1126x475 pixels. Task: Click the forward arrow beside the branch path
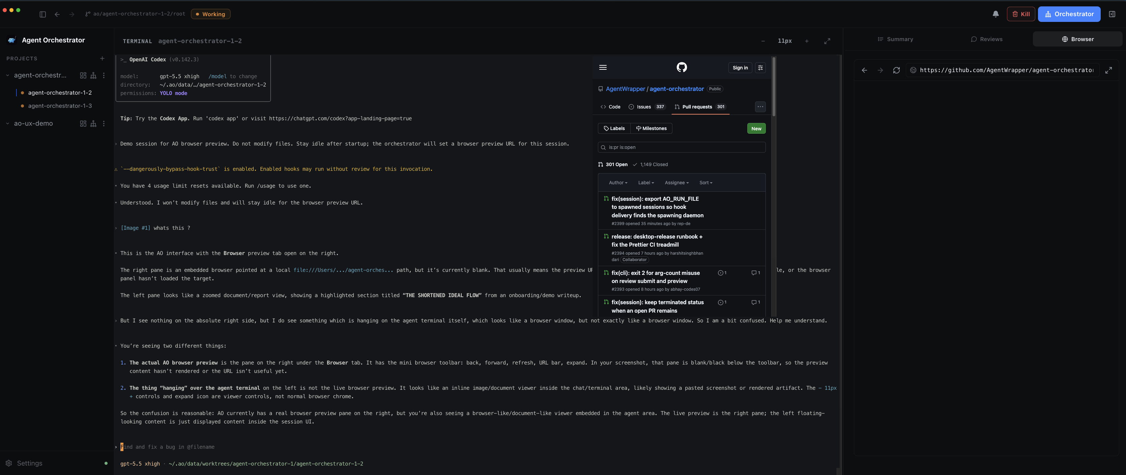72,14
